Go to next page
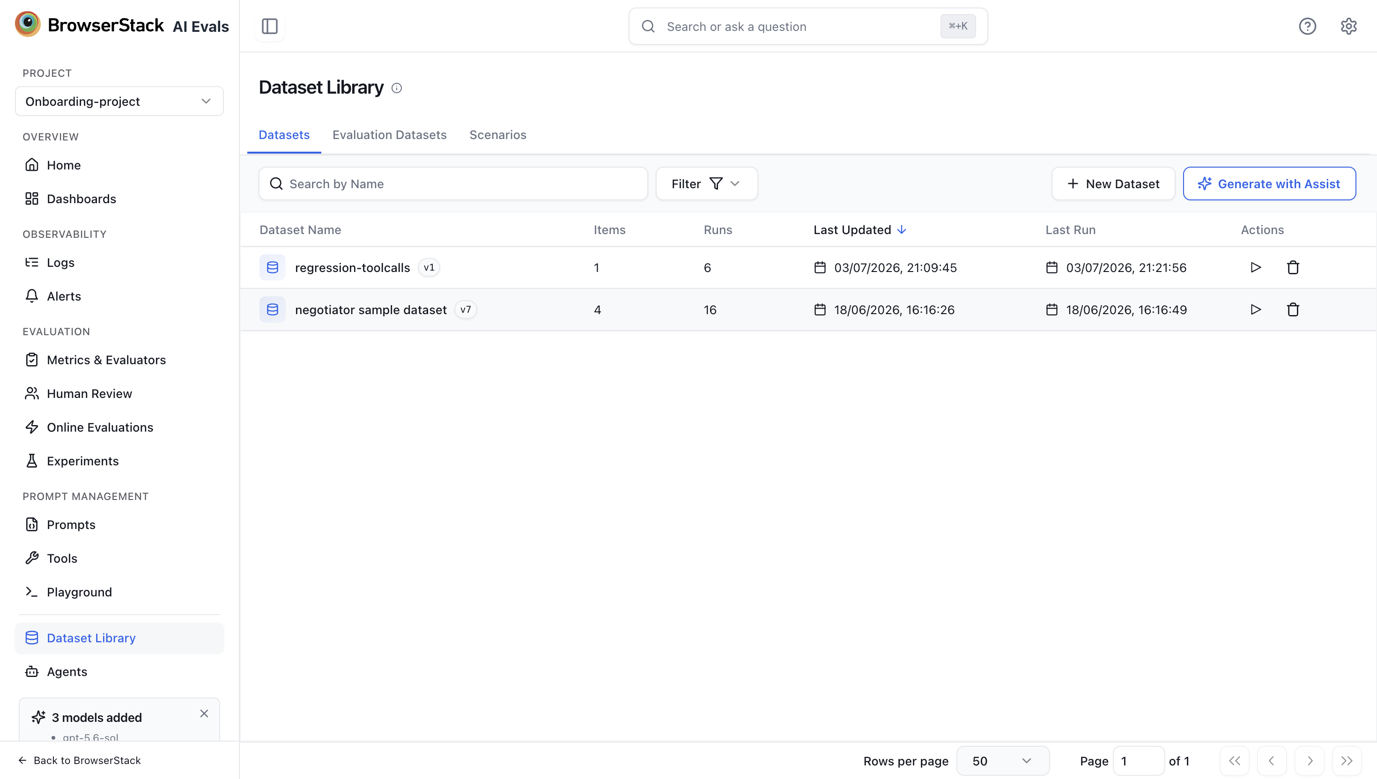 pos(1309,761)
